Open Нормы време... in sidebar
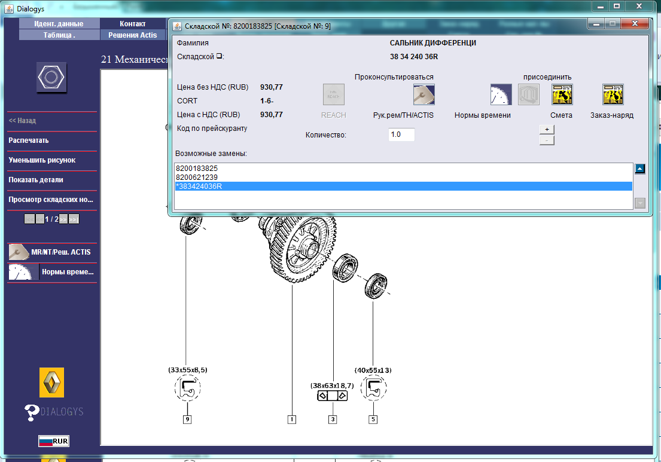 pyautogui.click(x=52, y=271)
